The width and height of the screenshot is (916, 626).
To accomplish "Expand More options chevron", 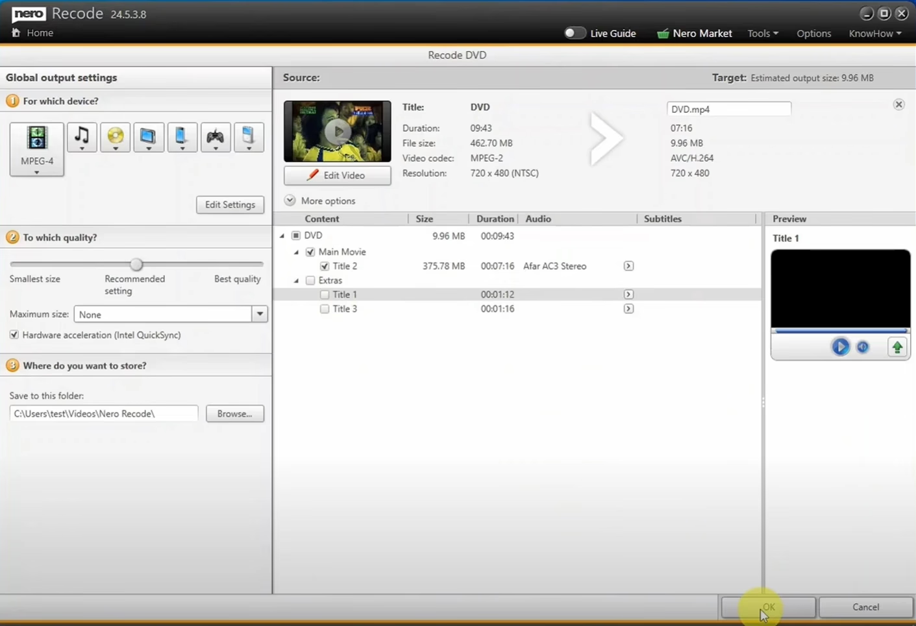I will click(x=290, y=200).
